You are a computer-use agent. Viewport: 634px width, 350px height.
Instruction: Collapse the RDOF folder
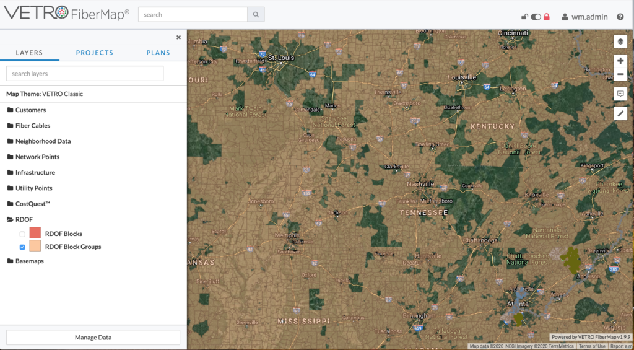click(x=23, y=219)
